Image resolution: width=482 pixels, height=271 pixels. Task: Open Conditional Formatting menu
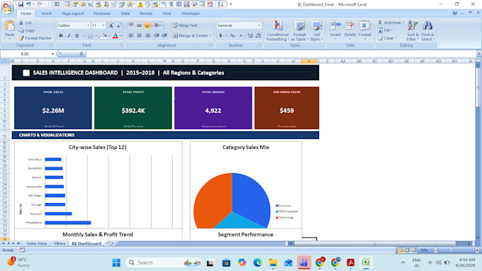[x=278, y=31]
